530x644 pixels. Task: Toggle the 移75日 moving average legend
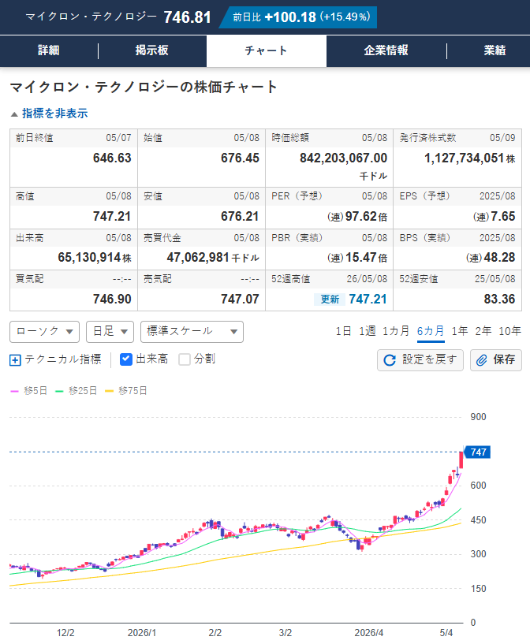click(126, 391)
